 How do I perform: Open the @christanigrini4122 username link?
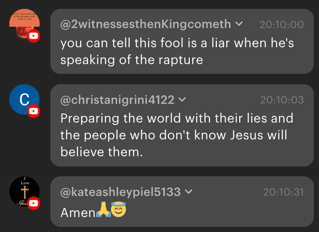coord(118,100)
